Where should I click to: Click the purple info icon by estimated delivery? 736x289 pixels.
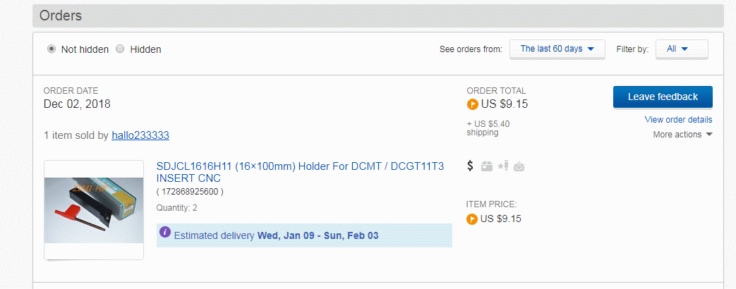click(165, 232)
